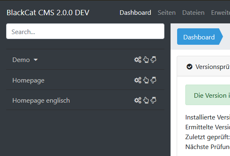Open the gears settings icon for Homepage
The image size is (230, 156).
[138, 80]
